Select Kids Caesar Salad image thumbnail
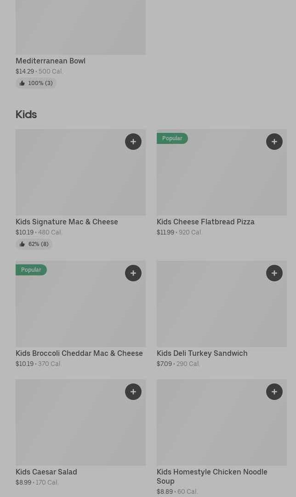 pyautogui.click(x=81, y=422)
